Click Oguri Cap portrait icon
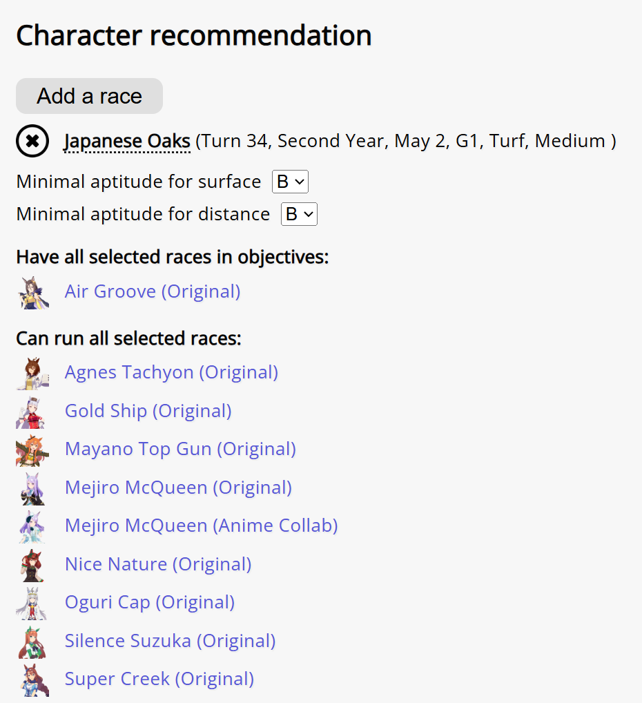Viewport: 642px width, 703px height. click(32, 603)
